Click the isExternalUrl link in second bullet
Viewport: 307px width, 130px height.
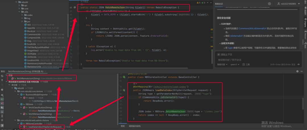tap(236, 36)
